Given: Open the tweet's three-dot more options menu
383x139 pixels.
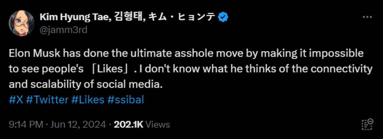Looking at the screenshot, I should (x=367, y=17).
